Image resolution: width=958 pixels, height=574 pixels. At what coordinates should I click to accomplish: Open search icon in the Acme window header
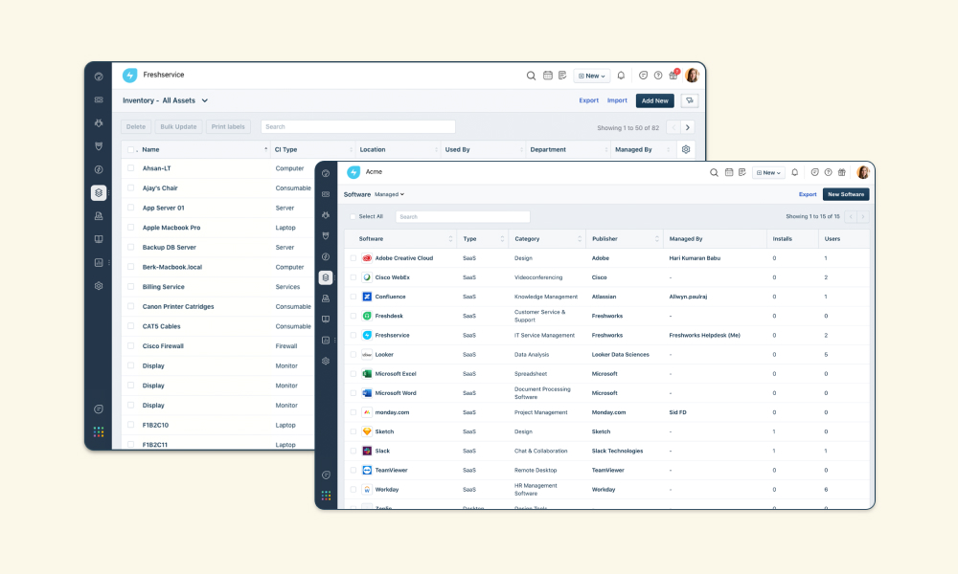[714, 172]
